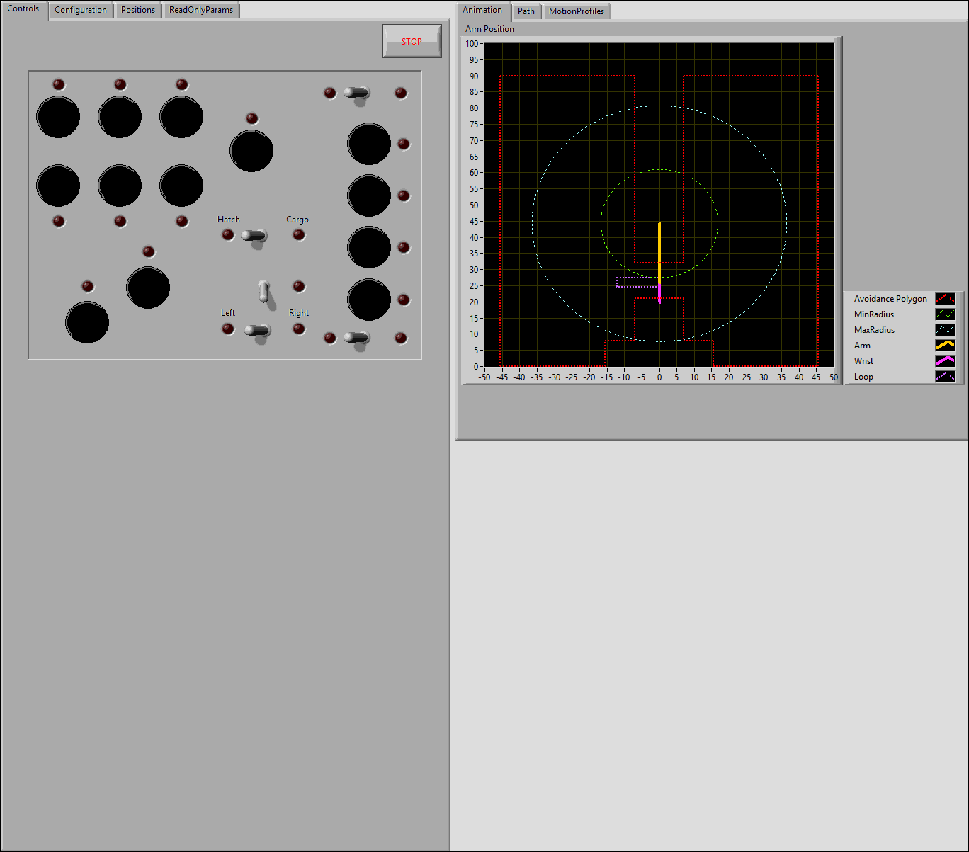Open the Positions tab
This screenshot has height=852, width=969.
point(138,11)
